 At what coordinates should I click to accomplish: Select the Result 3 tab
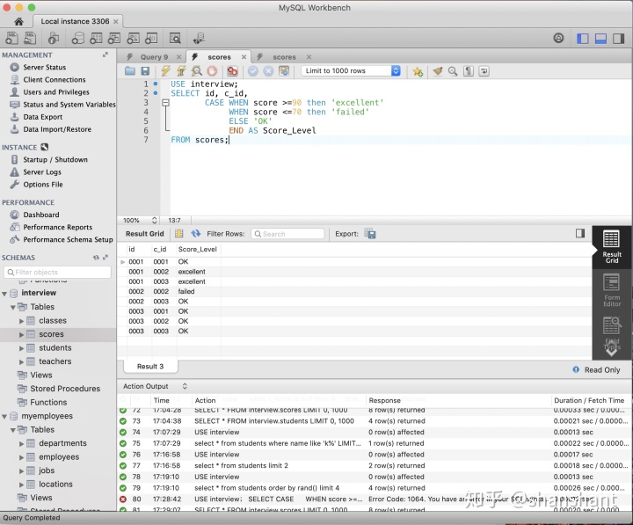coord(150,367)
